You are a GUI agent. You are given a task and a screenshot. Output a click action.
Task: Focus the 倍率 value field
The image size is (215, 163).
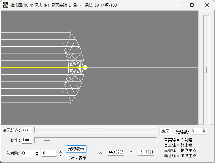(x=27, y=140)
